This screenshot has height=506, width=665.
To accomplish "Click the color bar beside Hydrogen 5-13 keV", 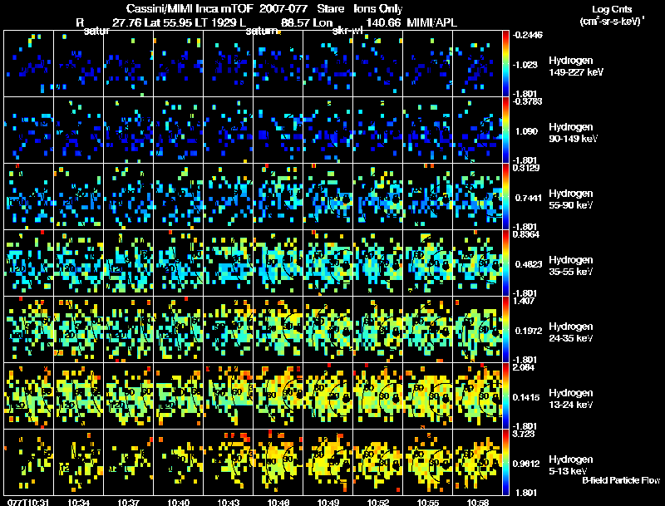I will [x=505, y=462].
